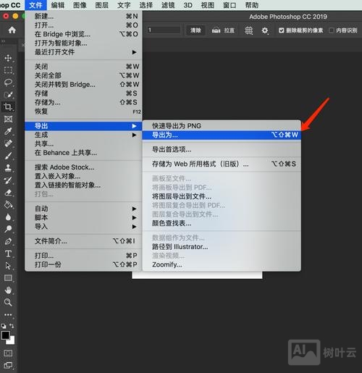
Task: Expand the 生成 submenu
Action: point(83,135)
